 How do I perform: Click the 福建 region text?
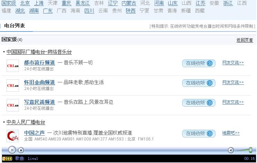coord(6,11)
